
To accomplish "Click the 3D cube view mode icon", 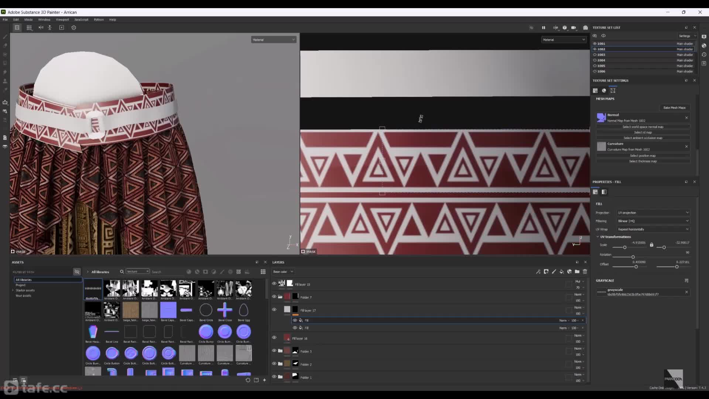I will click(x=565, y=28).
